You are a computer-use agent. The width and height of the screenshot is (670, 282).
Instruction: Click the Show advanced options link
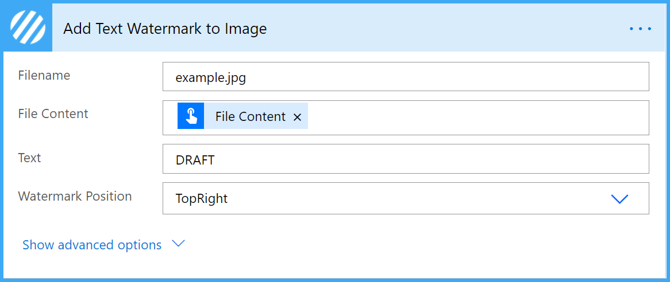(x=92, y=245)
